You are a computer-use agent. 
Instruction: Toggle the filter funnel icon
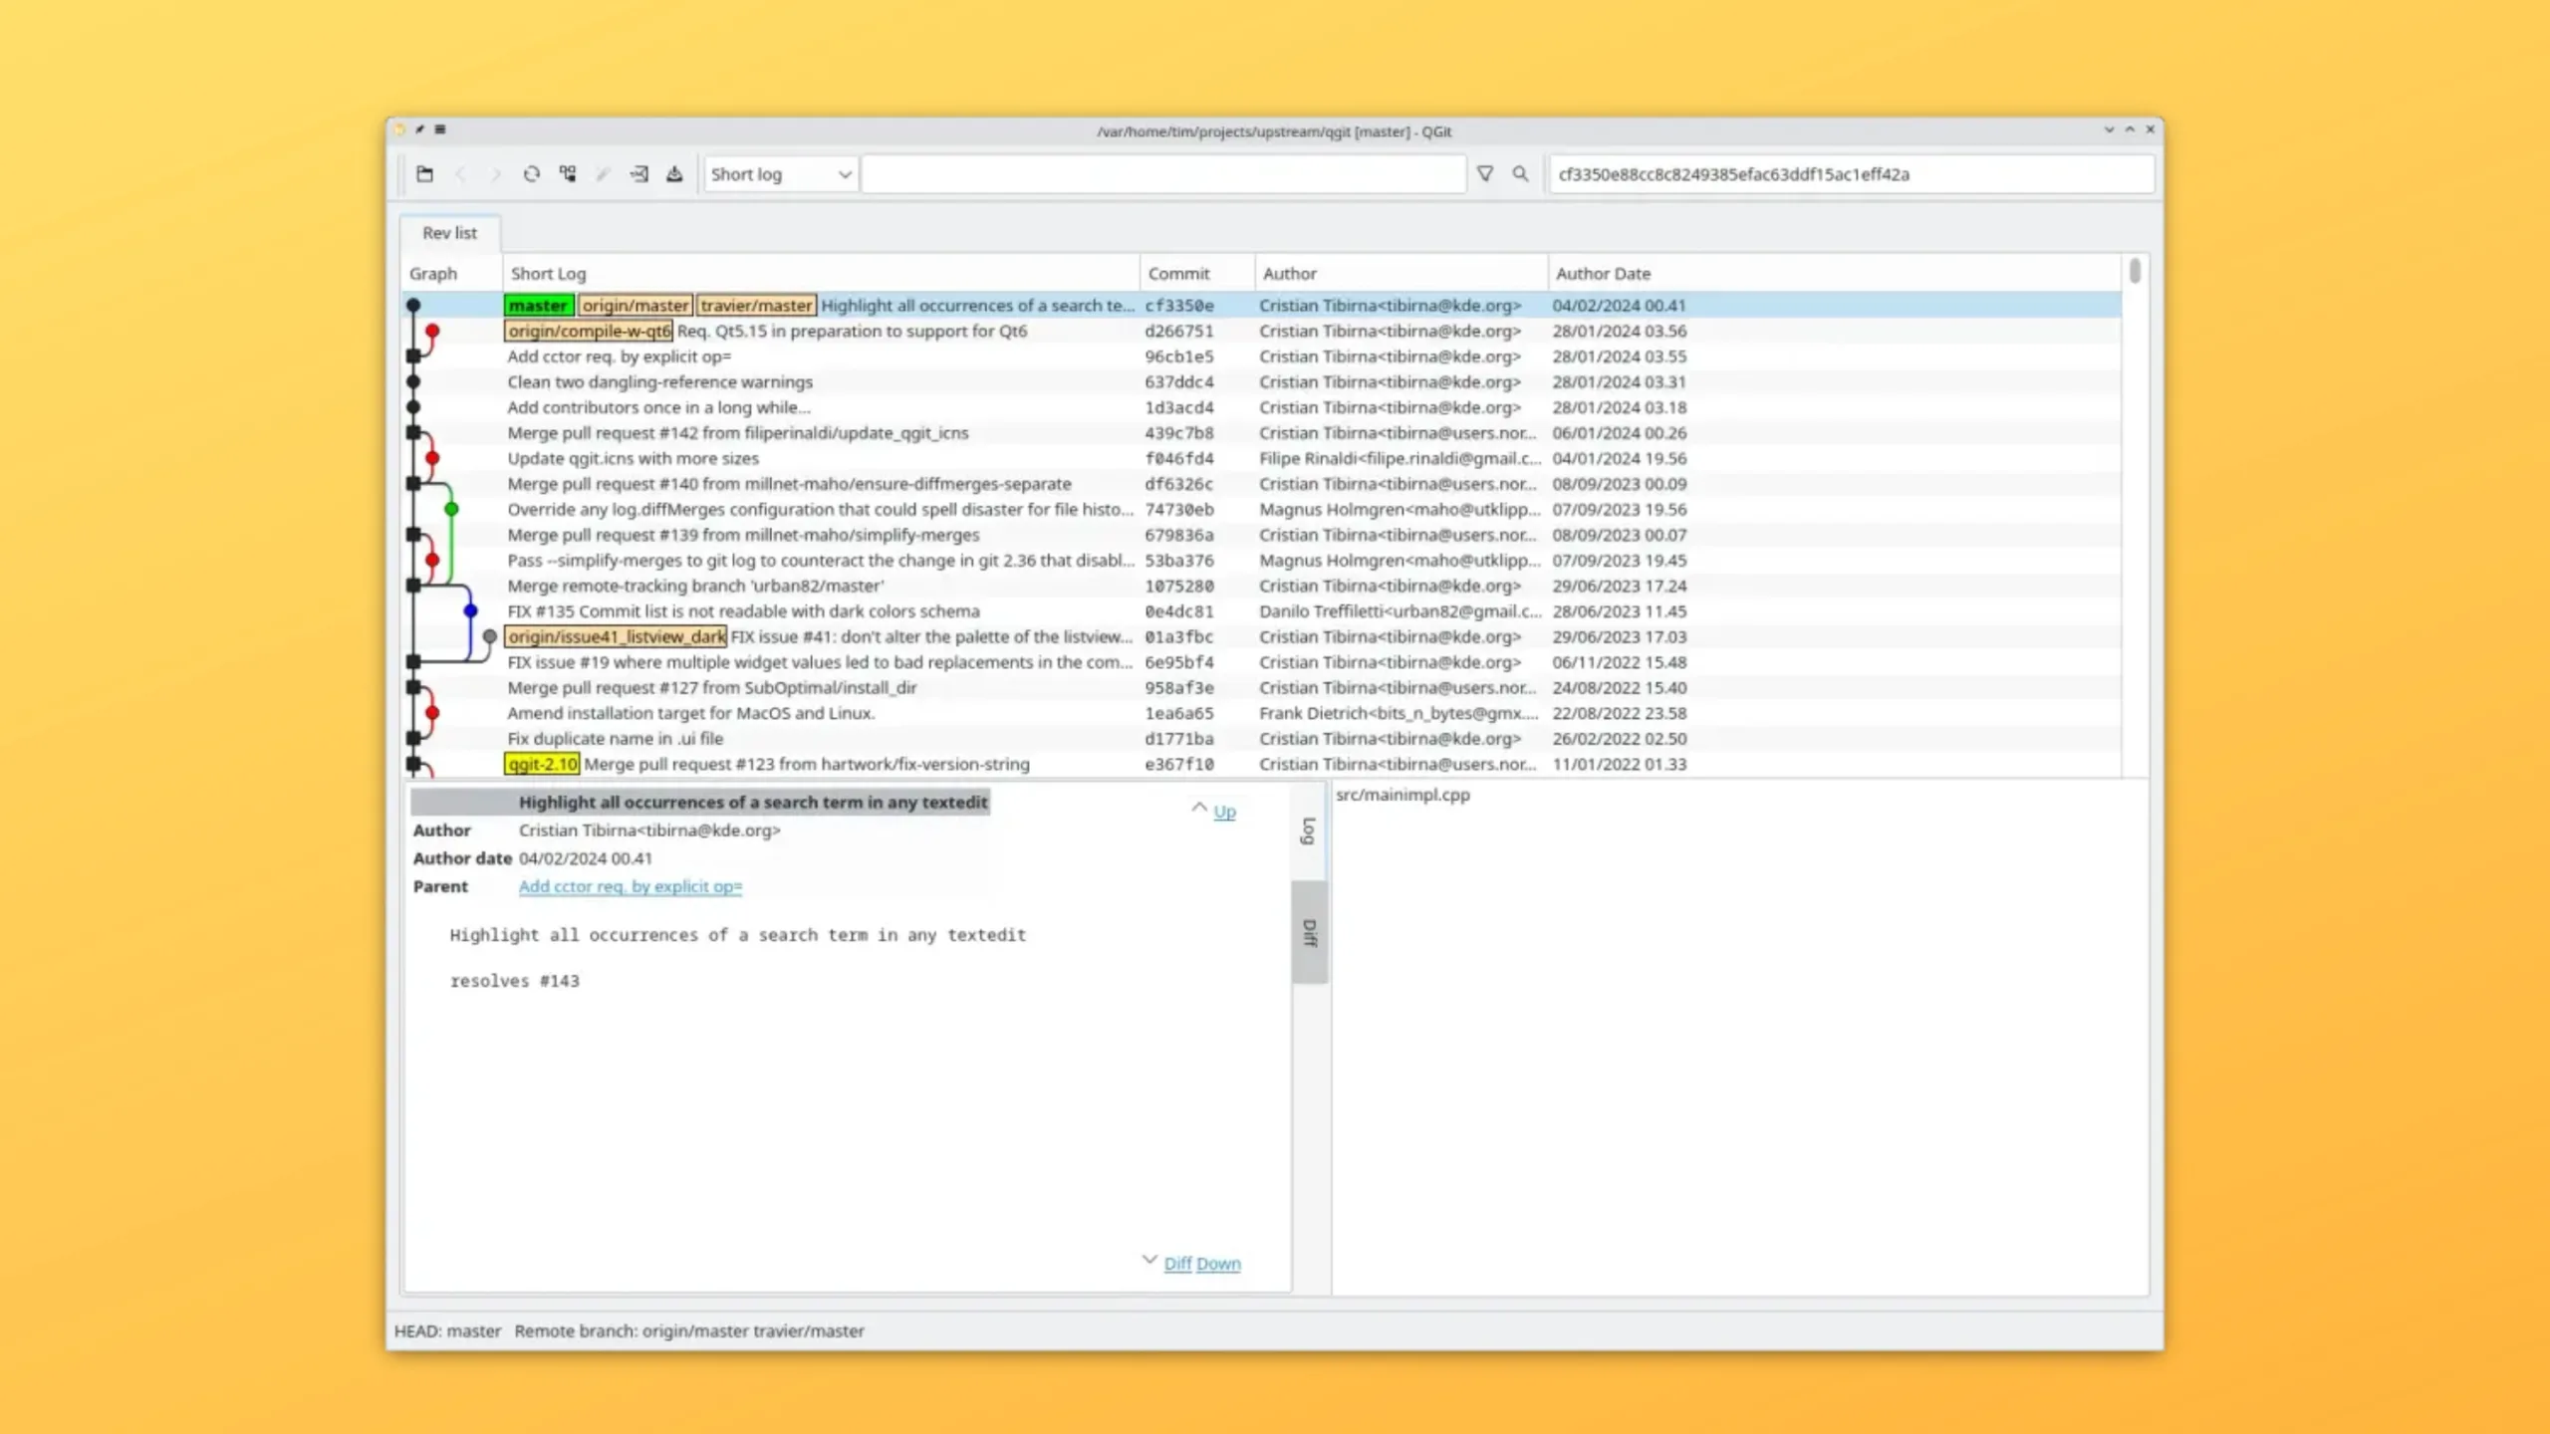pyautogui.click(x=1485, y=173)
